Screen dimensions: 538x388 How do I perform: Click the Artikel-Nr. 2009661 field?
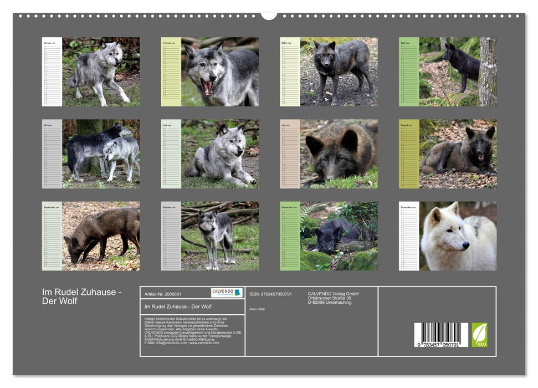[x=163, y=294]
